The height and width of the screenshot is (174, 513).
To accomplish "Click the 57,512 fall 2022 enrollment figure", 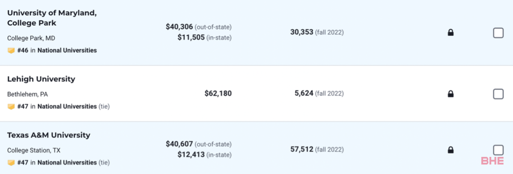I will (302, 150).
